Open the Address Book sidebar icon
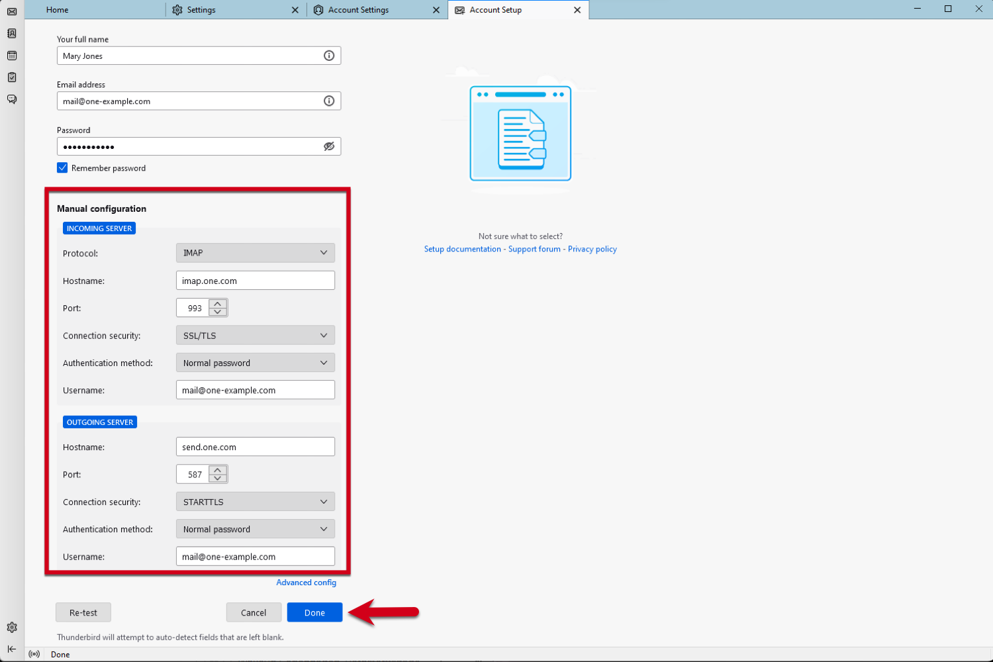Image resolution: width=993 pixels, height=662 pixels. 12,33
